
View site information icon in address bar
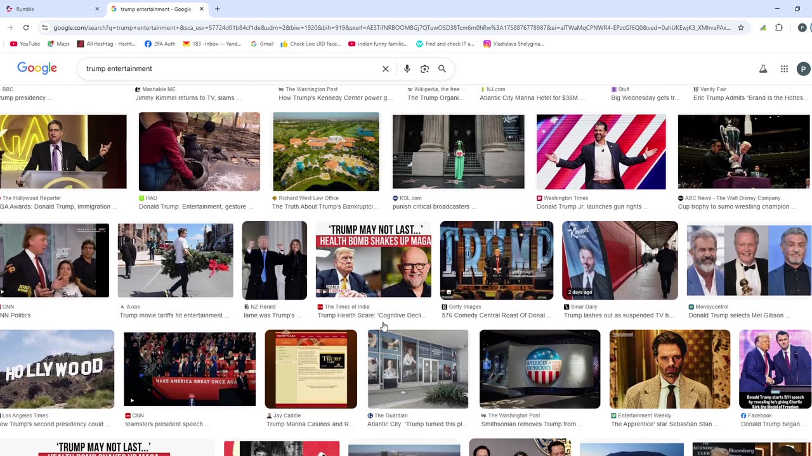44,28
